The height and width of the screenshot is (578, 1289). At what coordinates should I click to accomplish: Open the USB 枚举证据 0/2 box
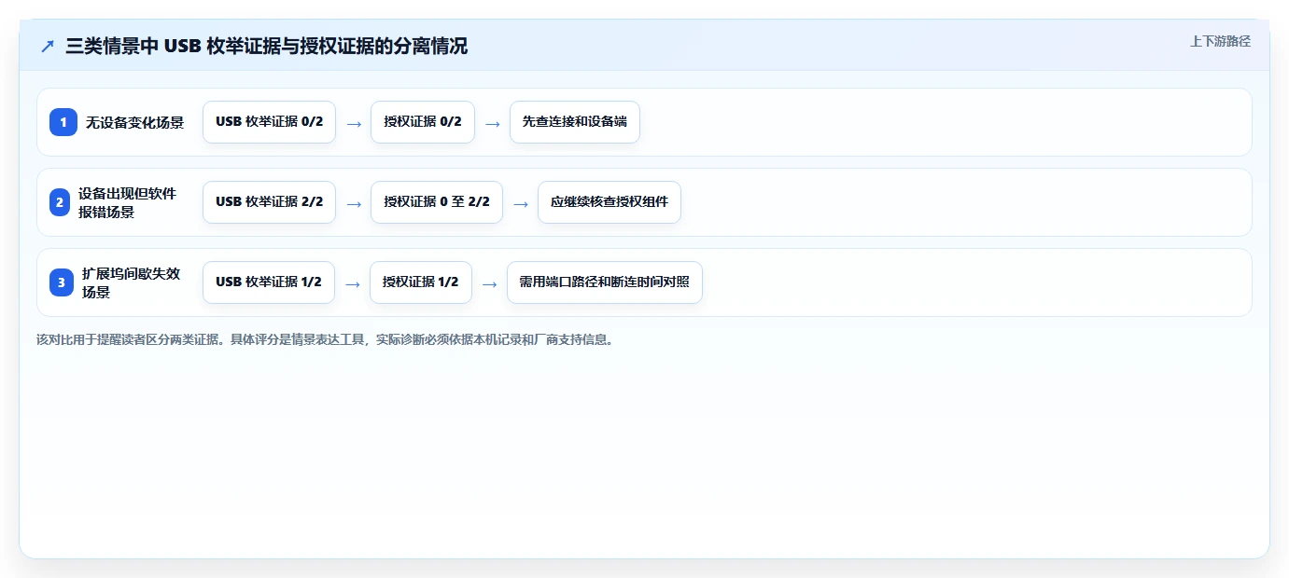click(x=269, y=122)
